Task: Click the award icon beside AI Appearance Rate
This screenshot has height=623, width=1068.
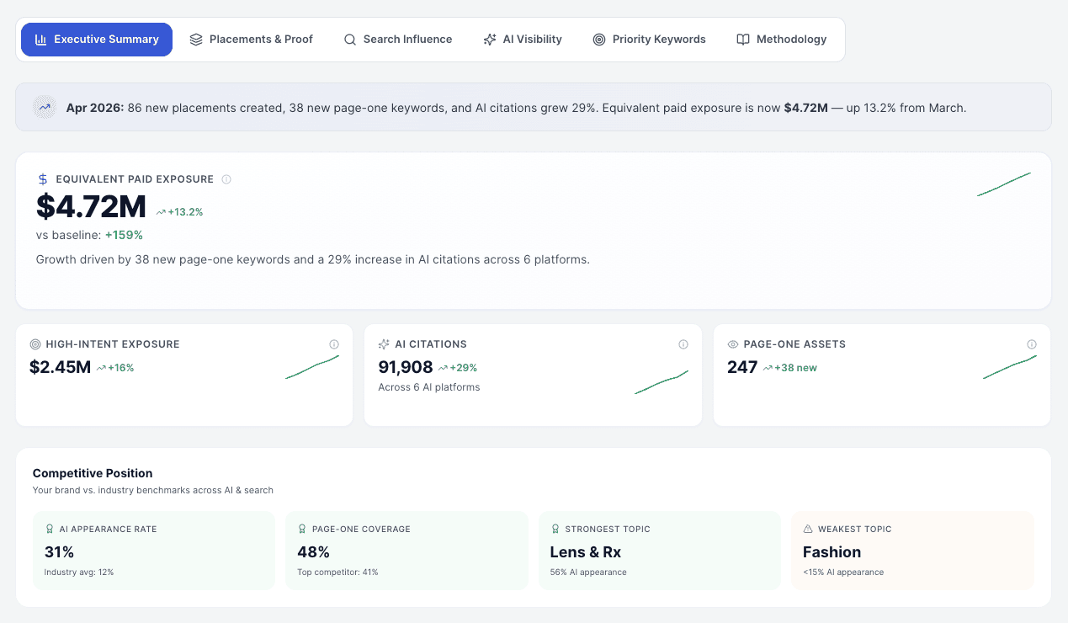Action: 50,530
